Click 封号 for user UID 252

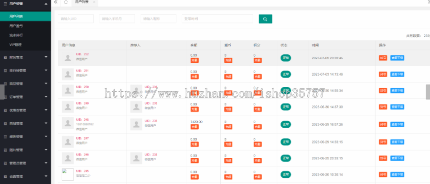coord(383,58)
